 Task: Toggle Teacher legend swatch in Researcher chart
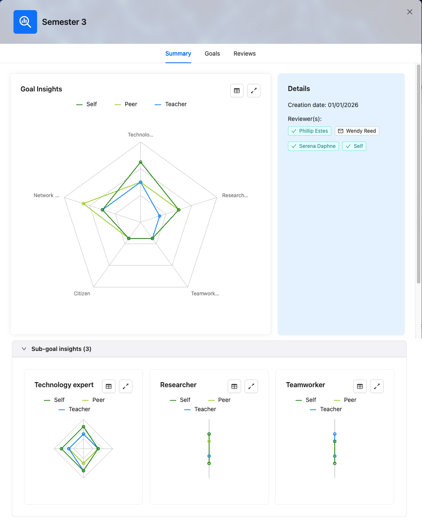pyautogui.click(x=188, y=410)
